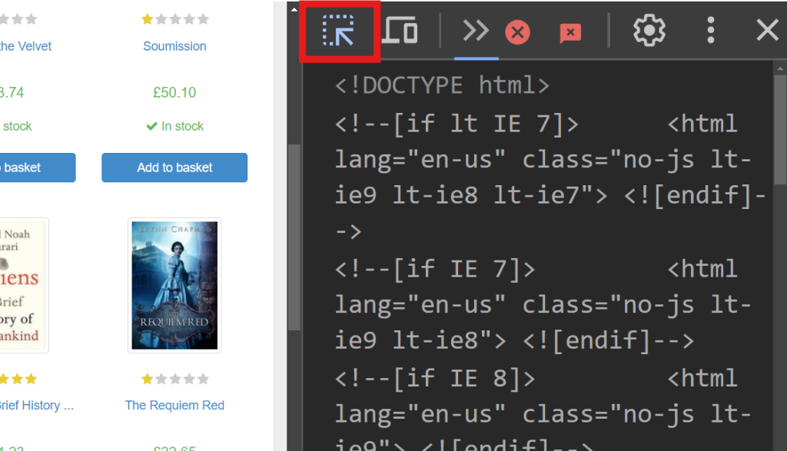Screen dimensions: 787x451
Task: Select the DOCTYPE html line
Action: pyautogui.click(x=442, y=85)
